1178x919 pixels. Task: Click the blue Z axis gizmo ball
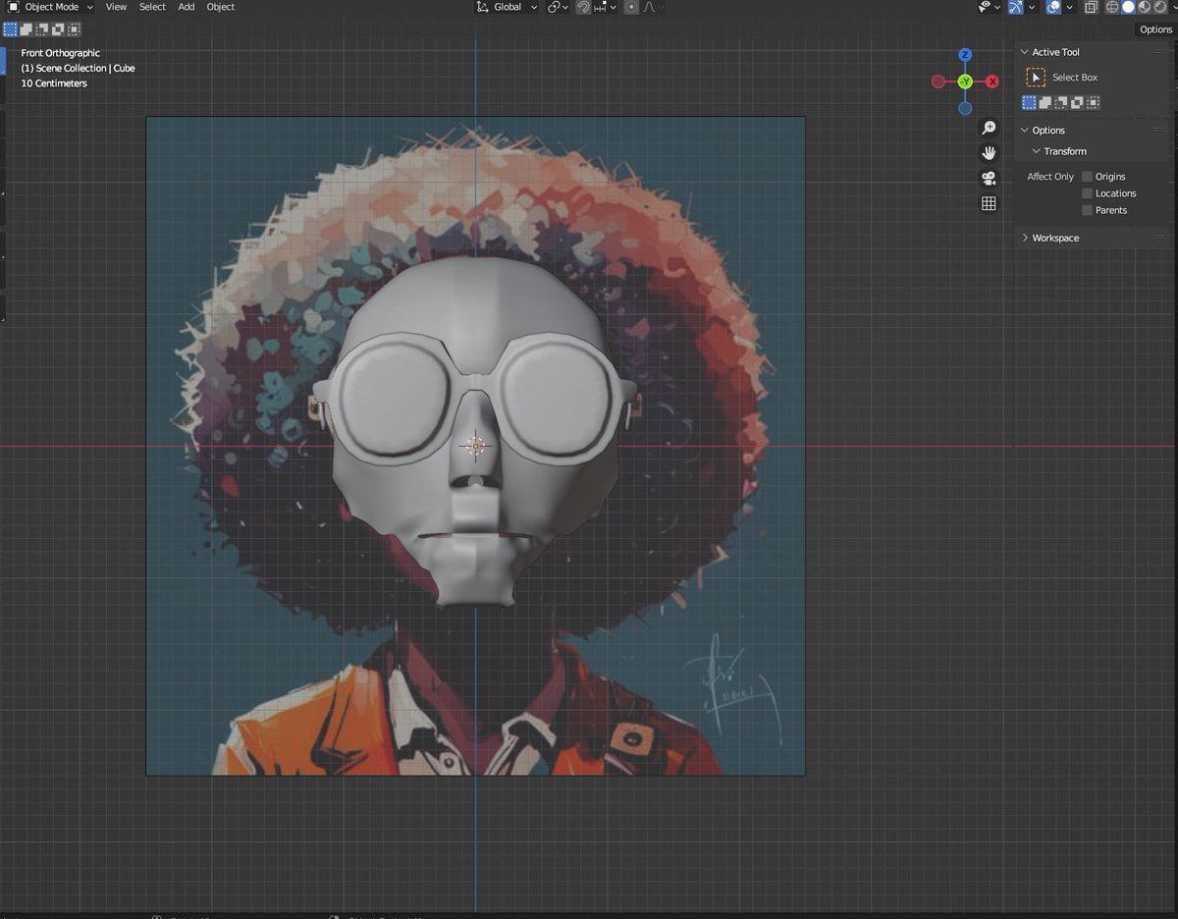point(965,54)
